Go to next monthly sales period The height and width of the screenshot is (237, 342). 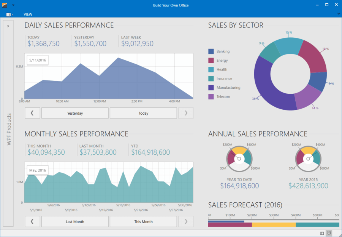(x=186, y=221)
